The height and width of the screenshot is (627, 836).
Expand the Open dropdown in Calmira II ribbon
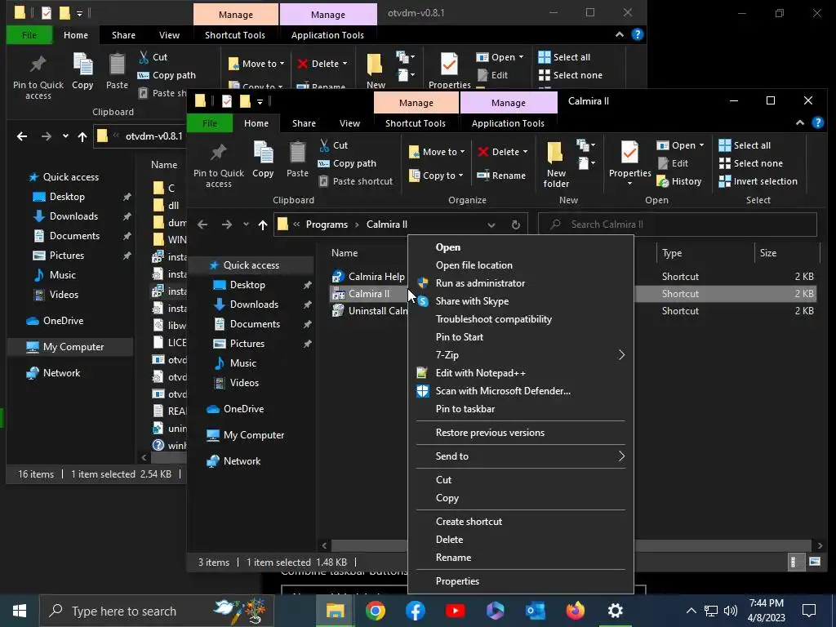click(701, 145)
